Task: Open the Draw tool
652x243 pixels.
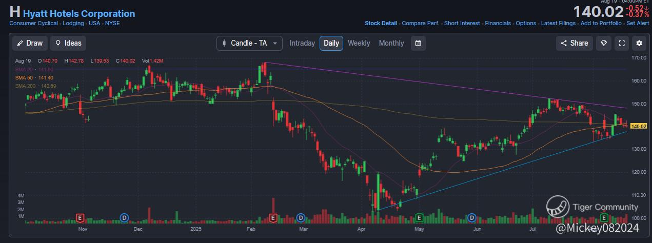Action: (x=30, y=43)
